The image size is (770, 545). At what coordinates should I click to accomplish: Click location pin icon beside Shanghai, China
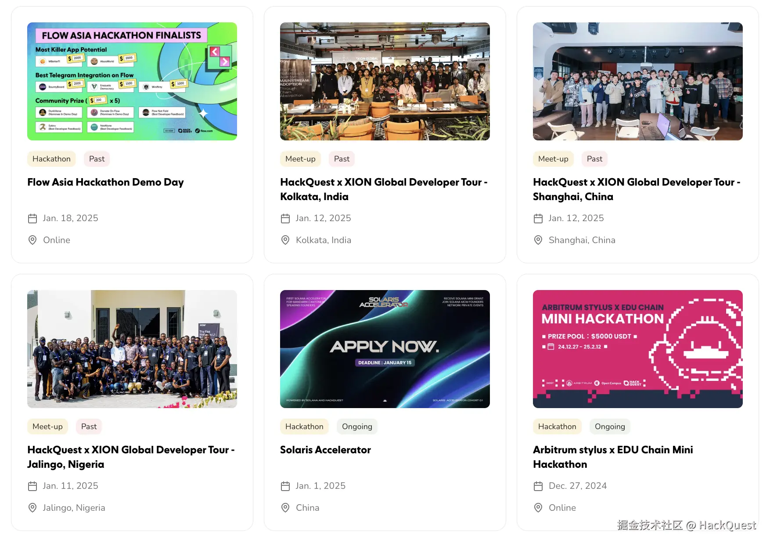point(538,240)
